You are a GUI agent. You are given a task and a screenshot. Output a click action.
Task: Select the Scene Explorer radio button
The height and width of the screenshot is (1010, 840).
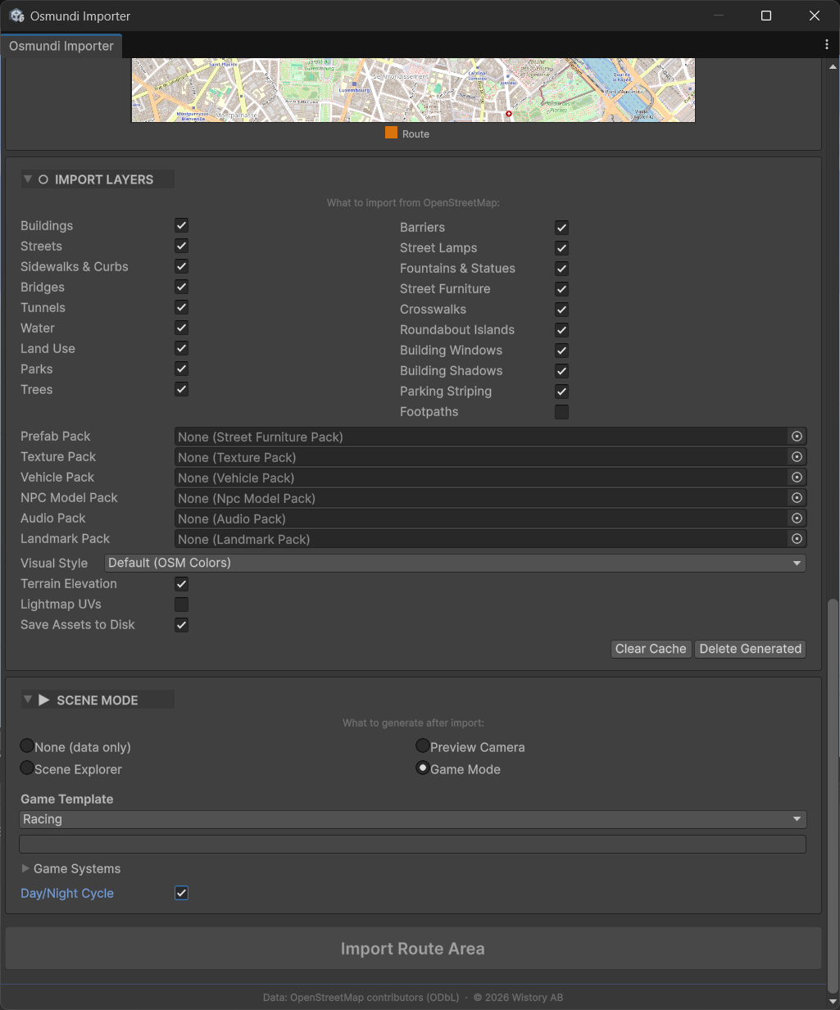click(x=26, y=768)
